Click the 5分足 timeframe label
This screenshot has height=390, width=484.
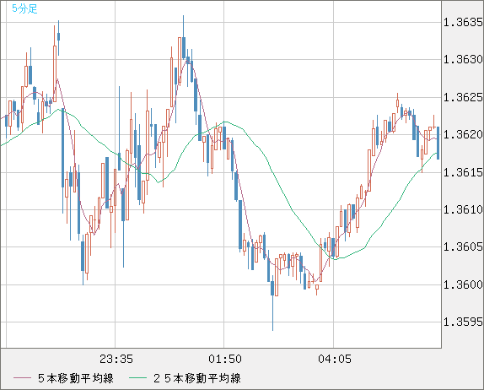click(x=24, y=8)
